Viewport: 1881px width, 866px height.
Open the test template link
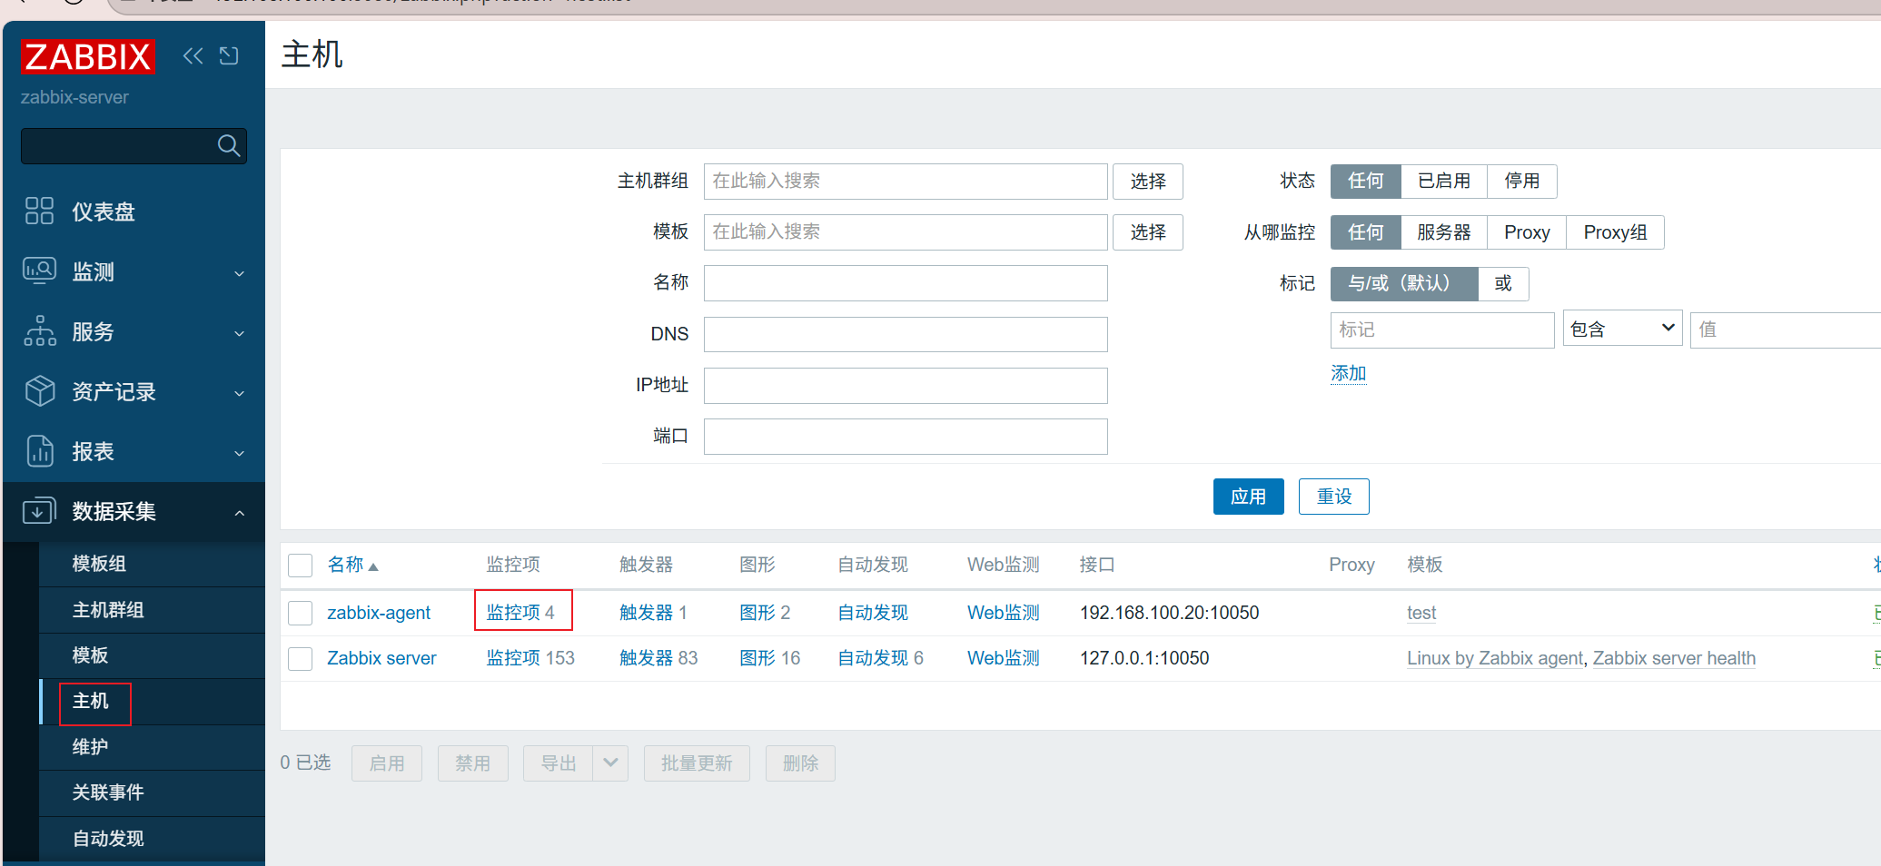tap(1421, 613)
